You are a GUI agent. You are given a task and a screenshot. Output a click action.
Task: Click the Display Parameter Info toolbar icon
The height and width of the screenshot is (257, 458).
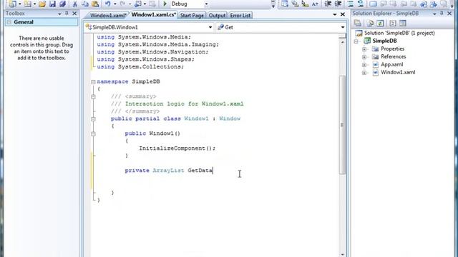[295, 4]
